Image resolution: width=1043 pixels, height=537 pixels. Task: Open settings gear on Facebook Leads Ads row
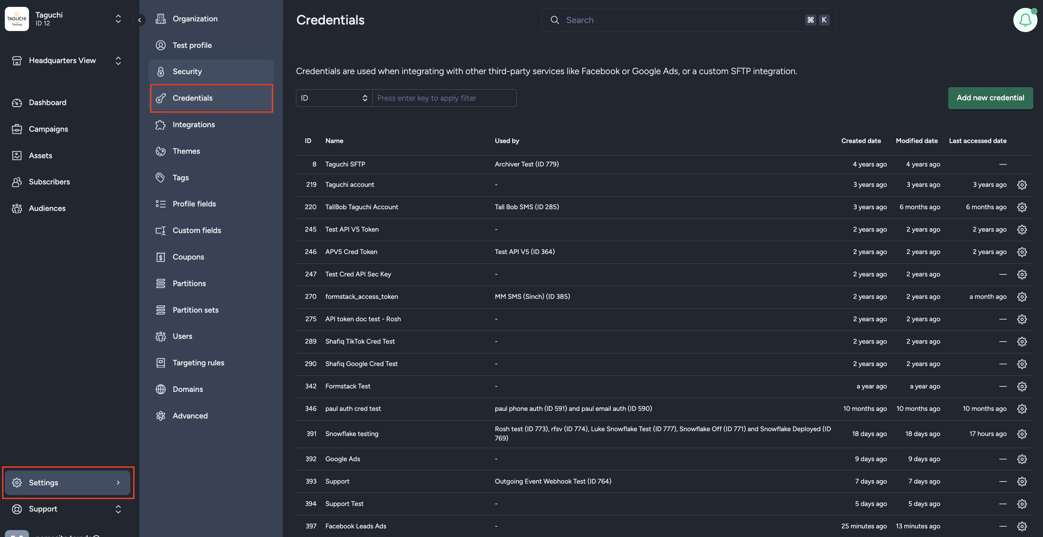(x=1022, y=526)
